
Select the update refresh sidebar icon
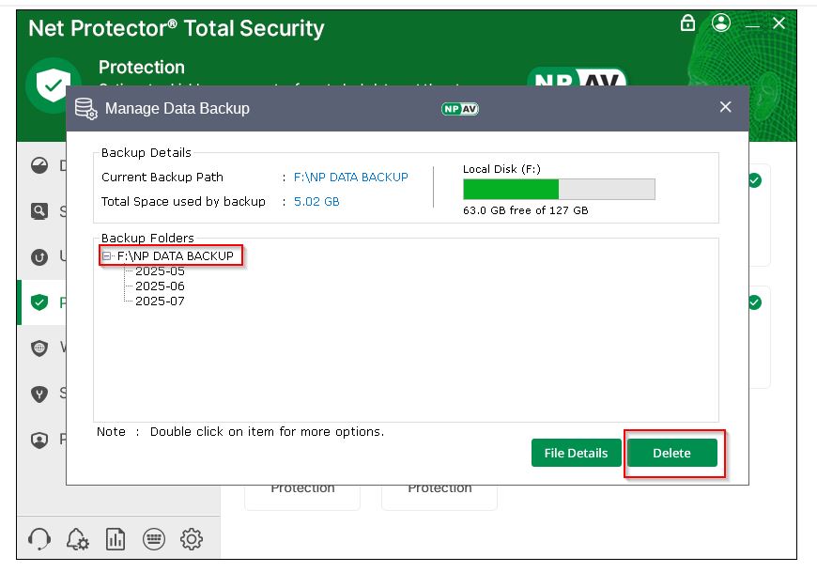pos(39,256)
